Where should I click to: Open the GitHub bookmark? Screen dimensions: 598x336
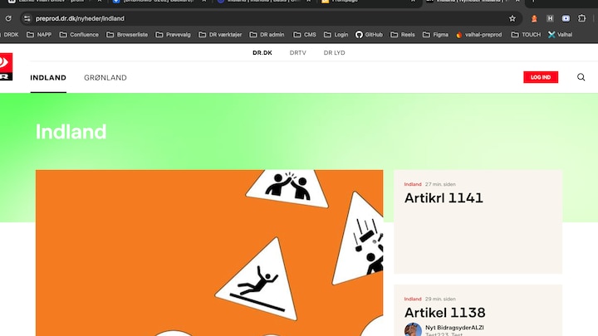pos(369,35)
